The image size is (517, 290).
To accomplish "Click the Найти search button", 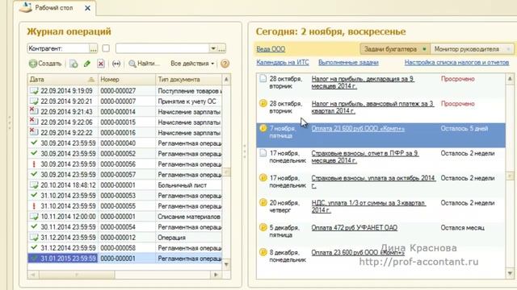I will [x=144, y=64].
